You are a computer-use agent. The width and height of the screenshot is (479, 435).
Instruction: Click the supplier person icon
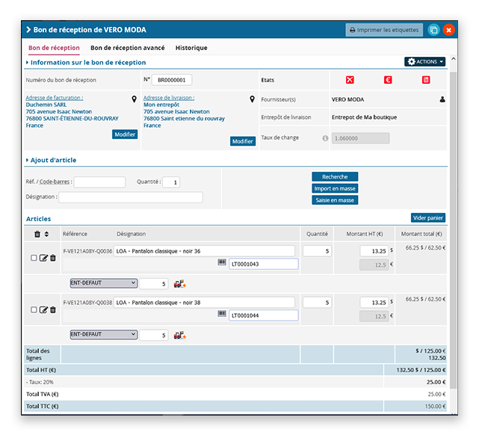442,99
